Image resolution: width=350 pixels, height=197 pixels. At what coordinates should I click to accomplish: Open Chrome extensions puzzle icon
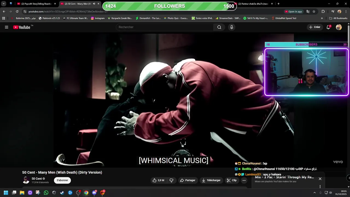coord(323,11)
